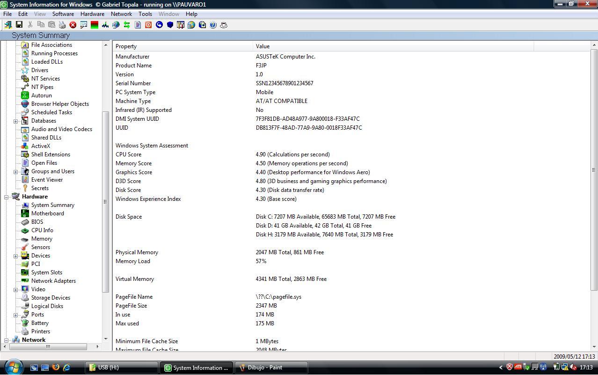Expand the Video tree node

coord(15,289)
